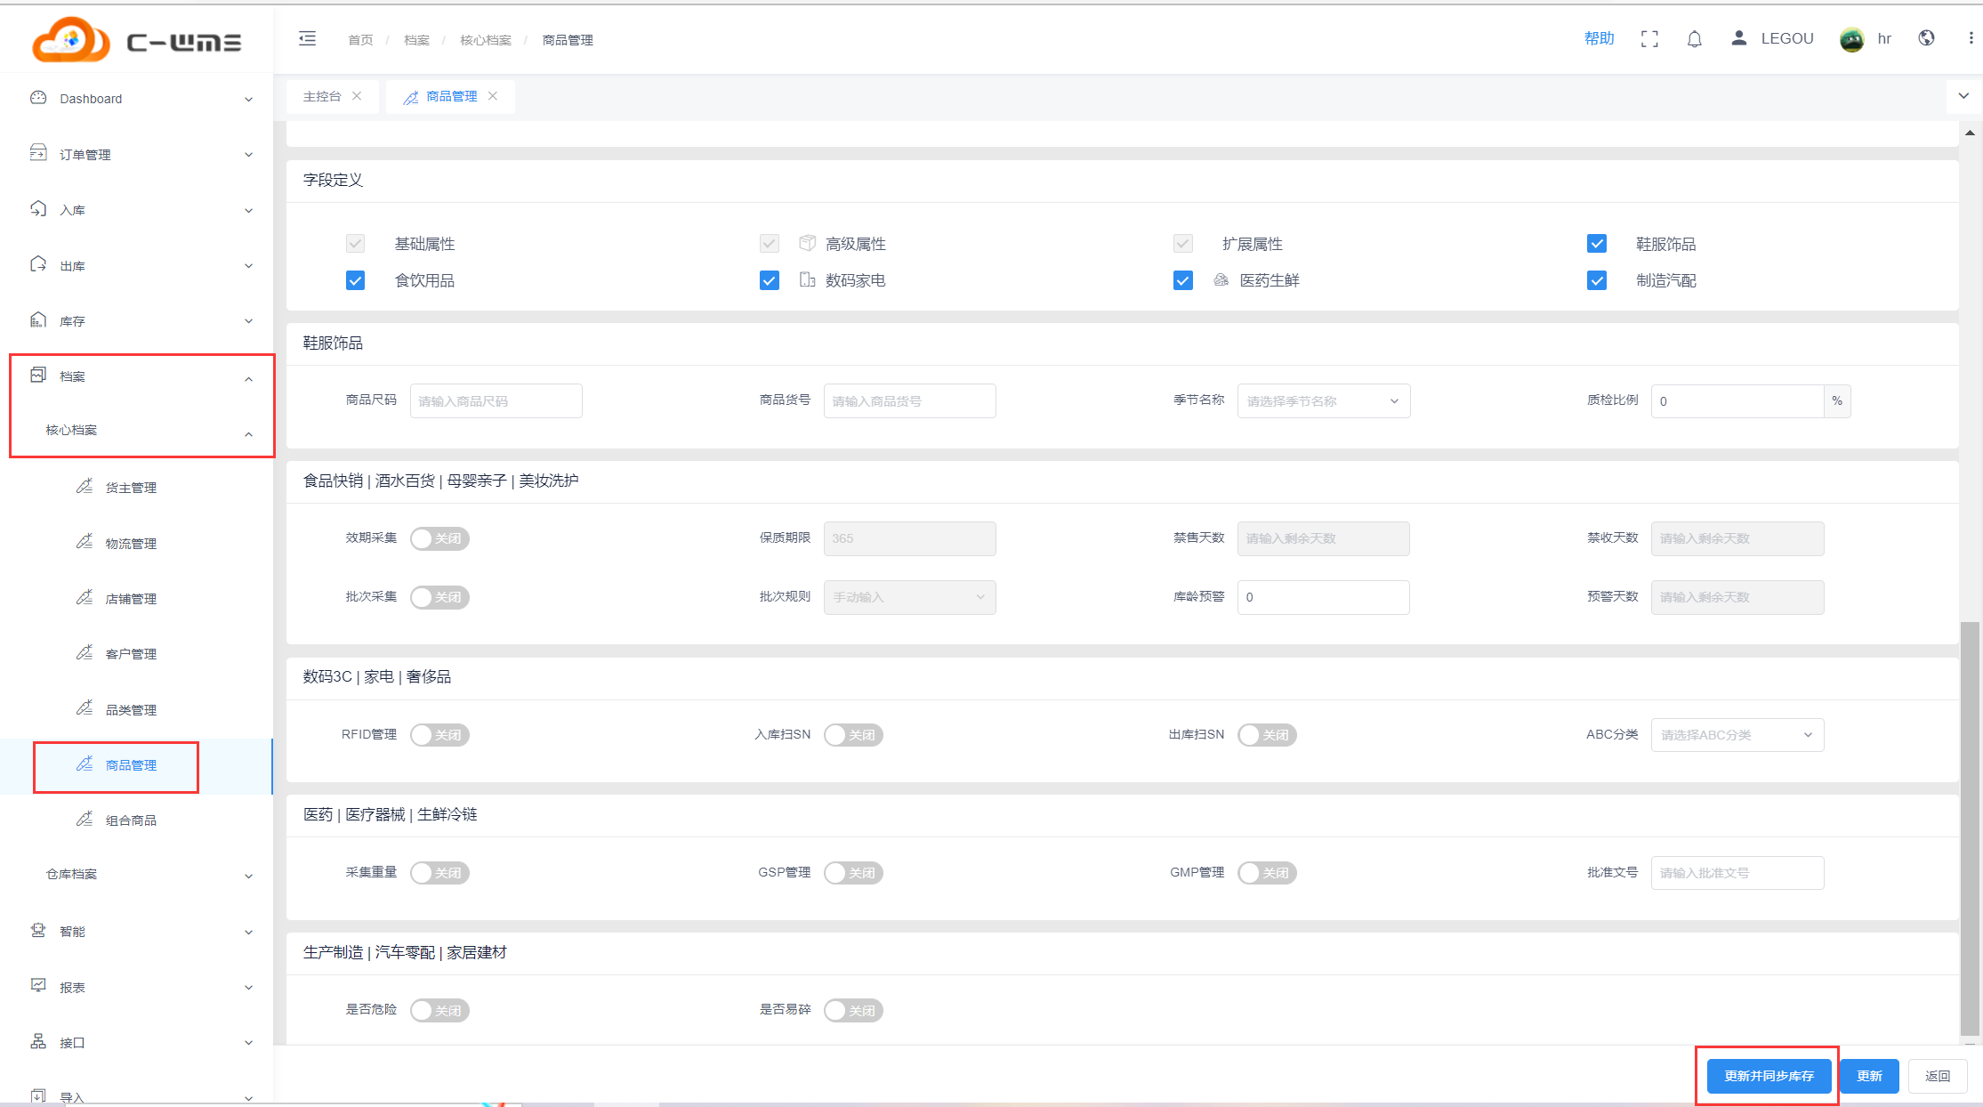1983x1107 pixels.
Task: Click the 档案 archive icon
Action: click(38, 376)
